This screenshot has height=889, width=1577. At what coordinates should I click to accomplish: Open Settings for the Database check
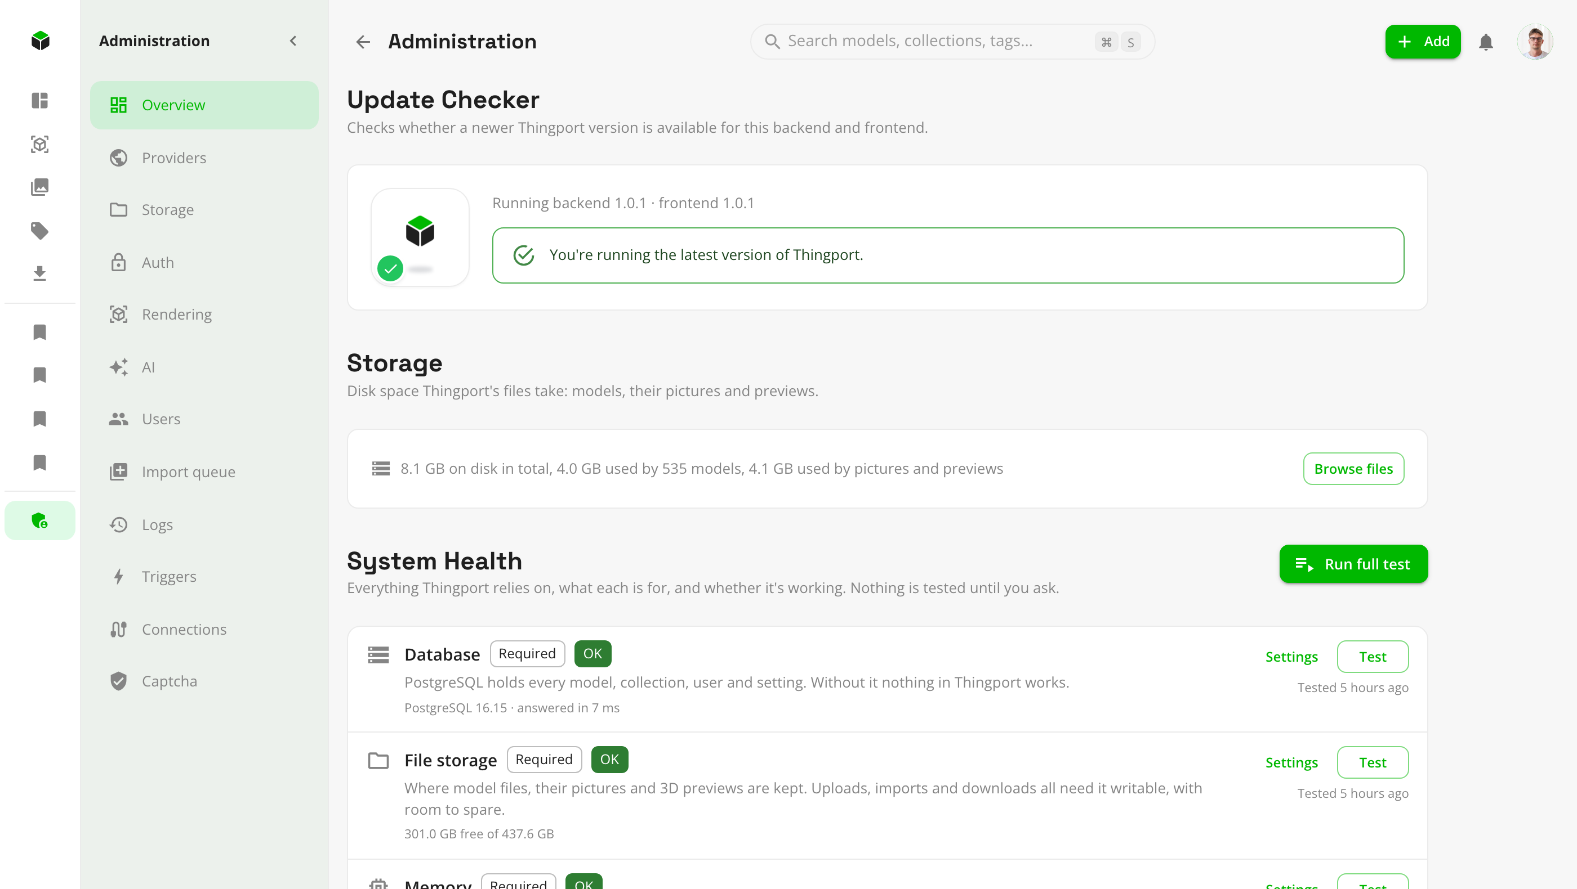tap(1291, 657)
